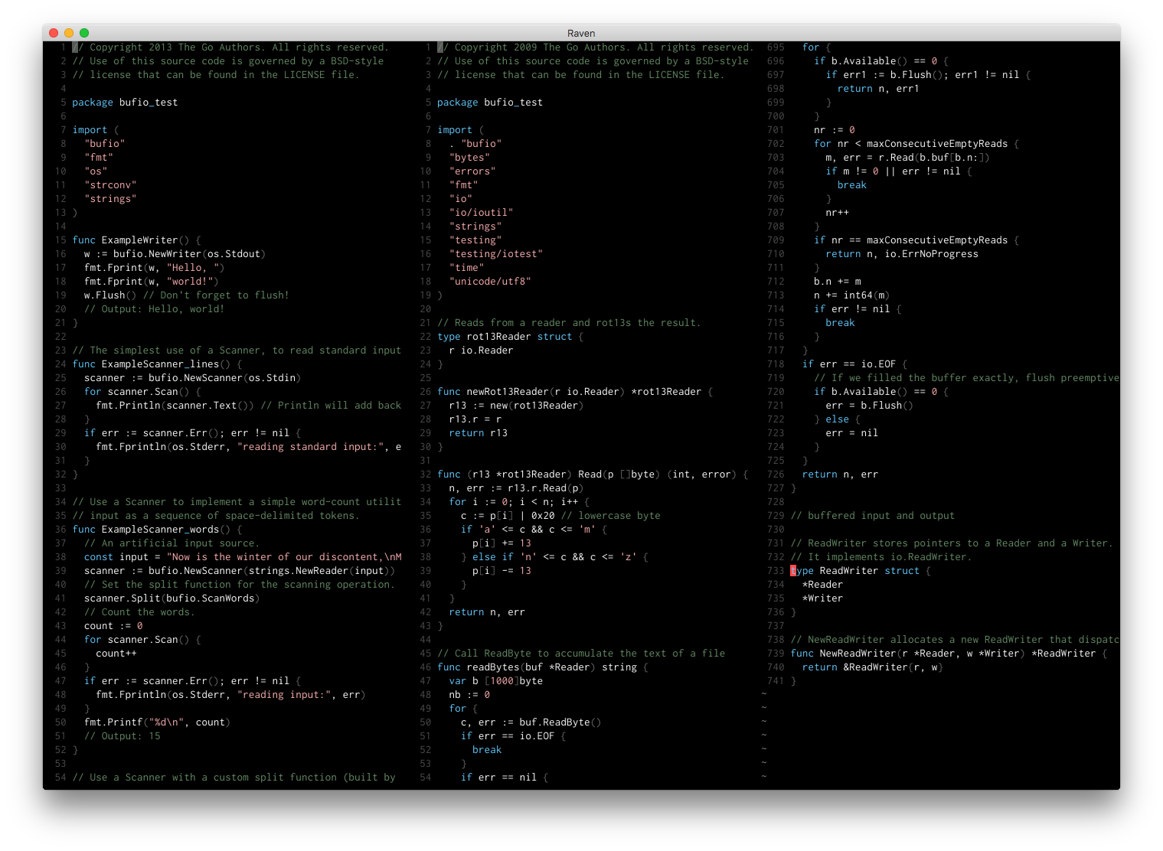This screenshot has height=851, width=1163.
Task: Click 'func newRot13Reader' declaration line
Action: pos(575,392)
